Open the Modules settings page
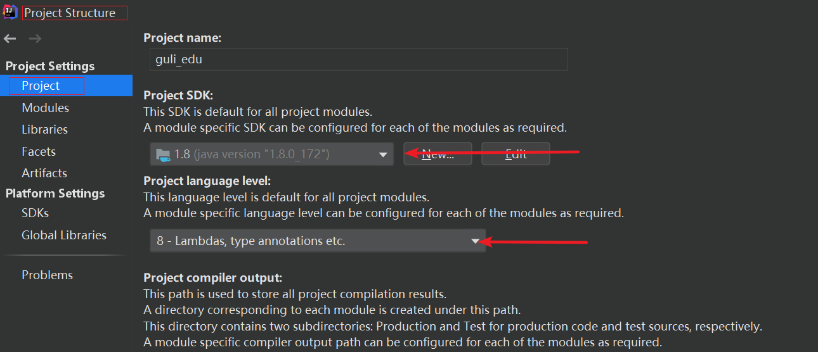The width and height of the screenshot is (818, 352). [45, 108]
